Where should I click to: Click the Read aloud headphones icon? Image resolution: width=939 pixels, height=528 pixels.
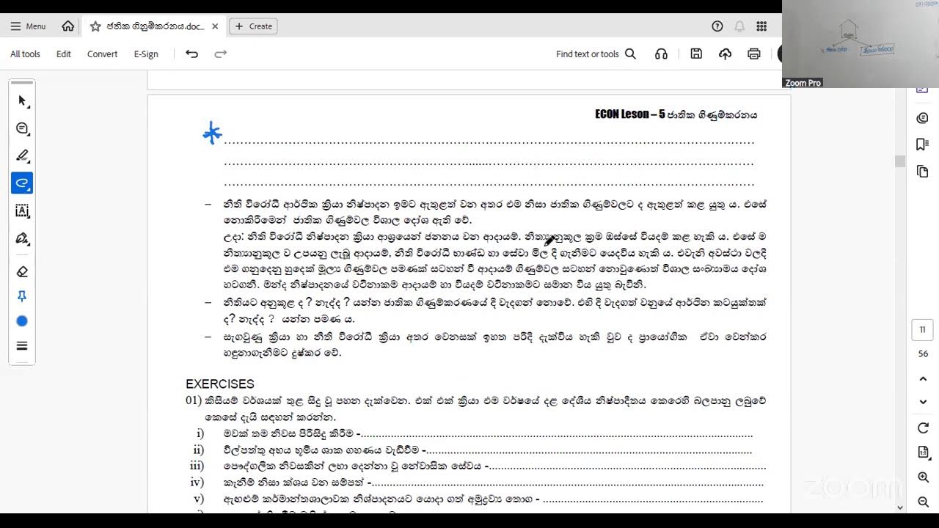pyautogui.click(x=662, y=54)
